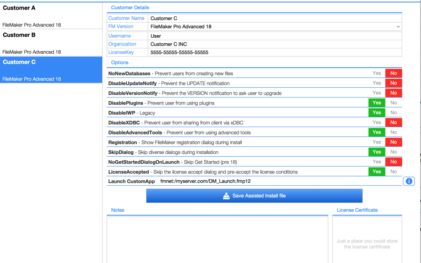Select Customer B in the list

pos(51,43)
